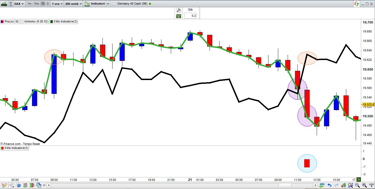Zoom in the chart
Image resolution: width=375 pixels, height=189 pixels.
(365, 185)
